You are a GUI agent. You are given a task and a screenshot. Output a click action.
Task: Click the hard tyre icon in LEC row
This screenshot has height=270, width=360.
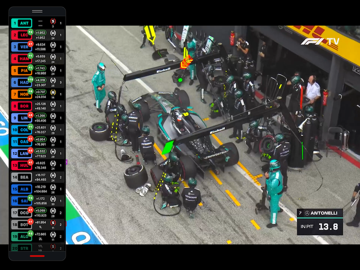(x=53, y=33)
